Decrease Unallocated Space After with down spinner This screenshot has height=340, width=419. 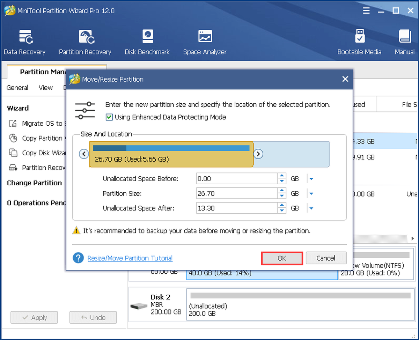tap(282, 211)
